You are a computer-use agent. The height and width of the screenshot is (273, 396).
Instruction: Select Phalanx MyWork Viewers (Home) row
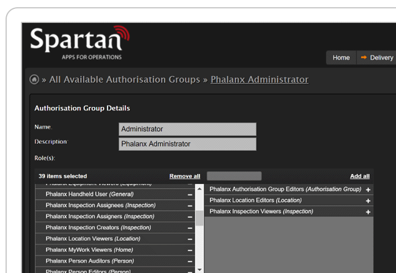coord(115,250)
